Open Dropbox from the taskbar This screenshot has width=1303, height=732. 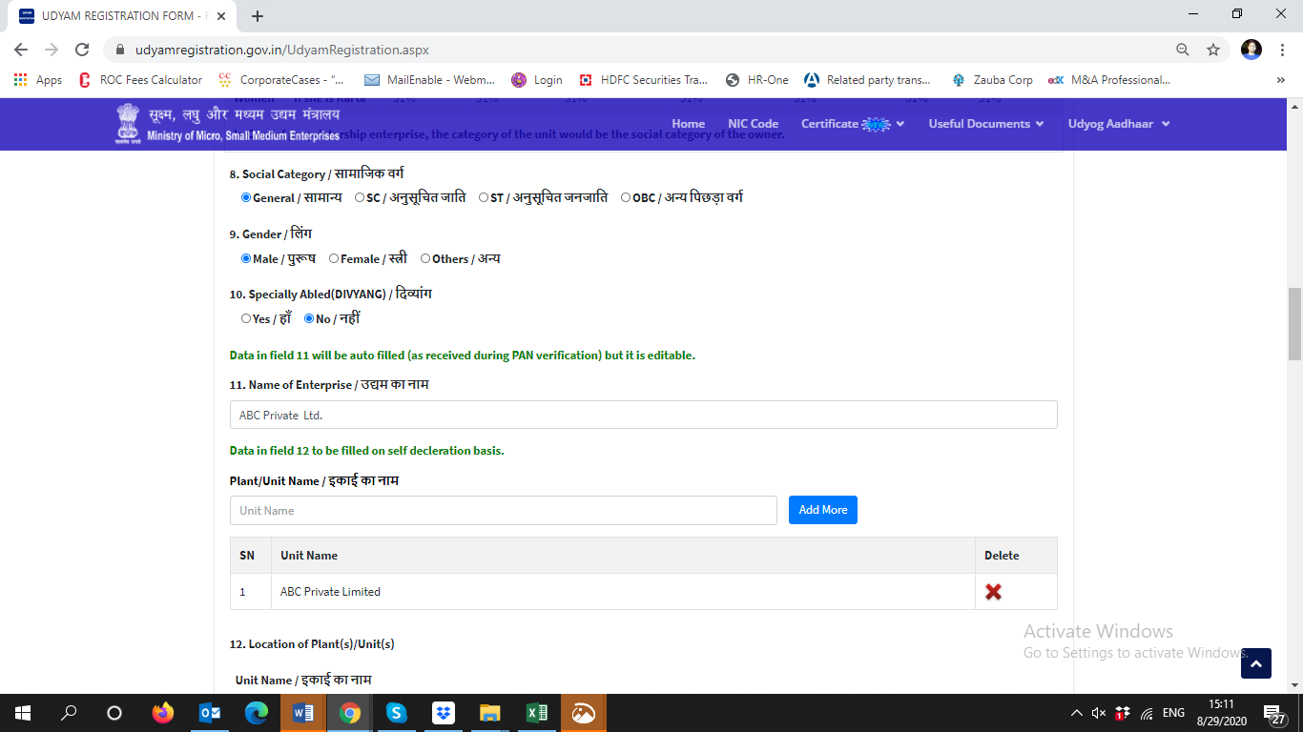tap(444, 713)
